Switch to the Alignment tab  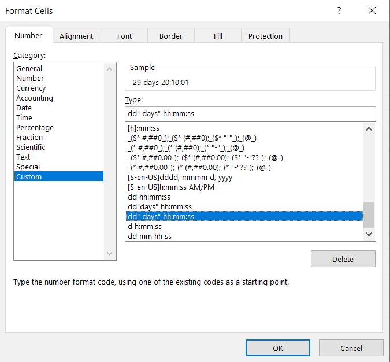[76, 36]
